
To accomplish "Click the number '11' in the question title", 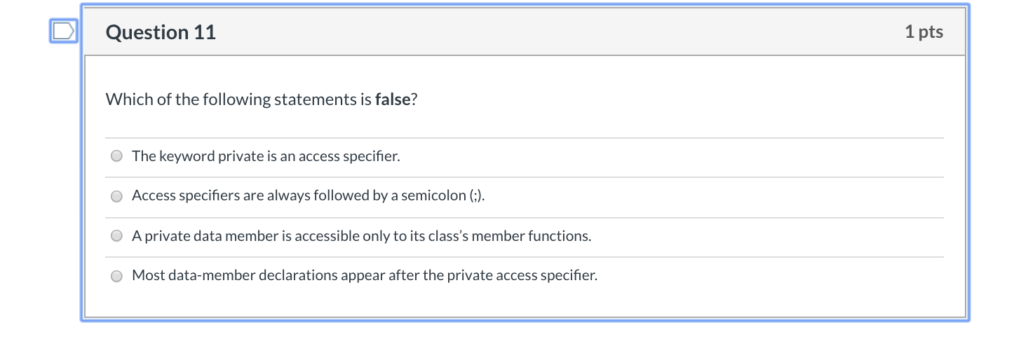I will coord(205,32).
